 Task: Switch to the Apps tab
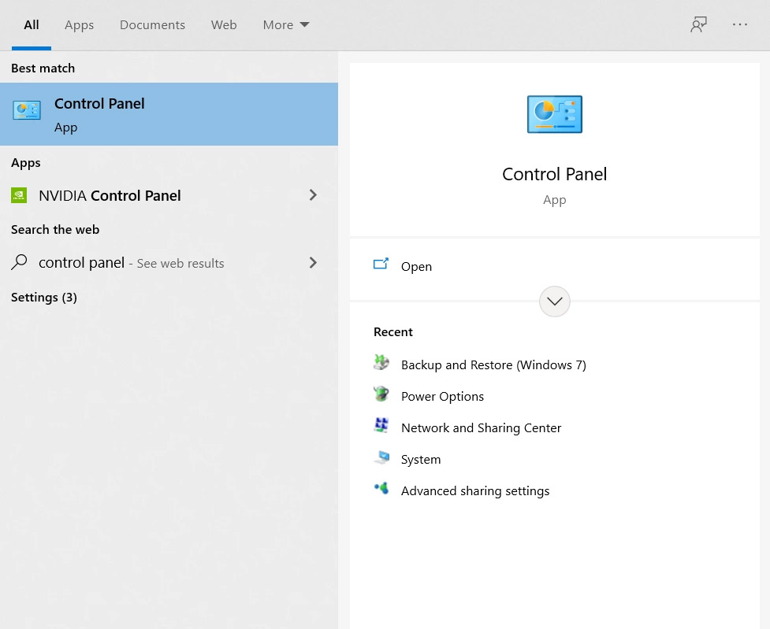[79, 25]
